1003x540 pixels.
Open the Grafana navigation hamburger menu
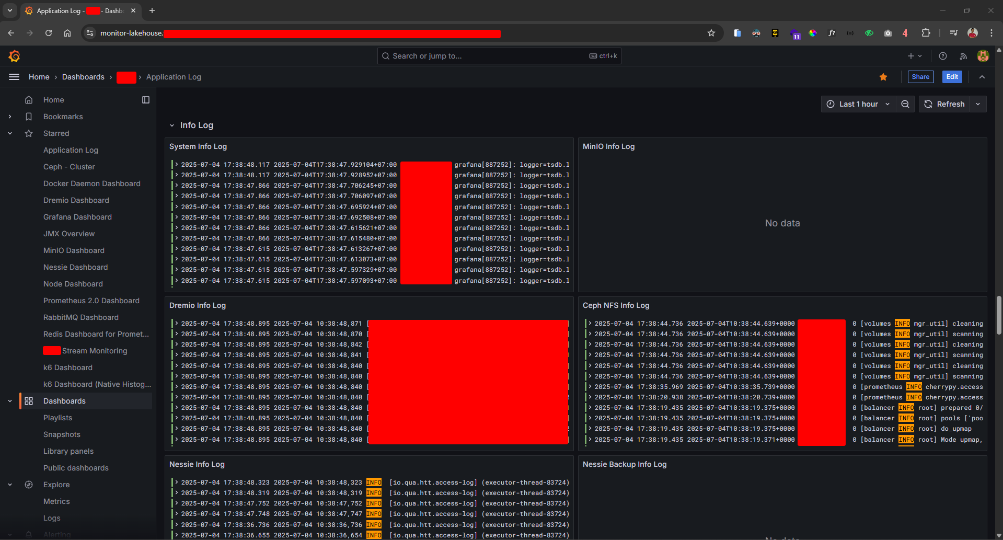click(x=14, y=76)
